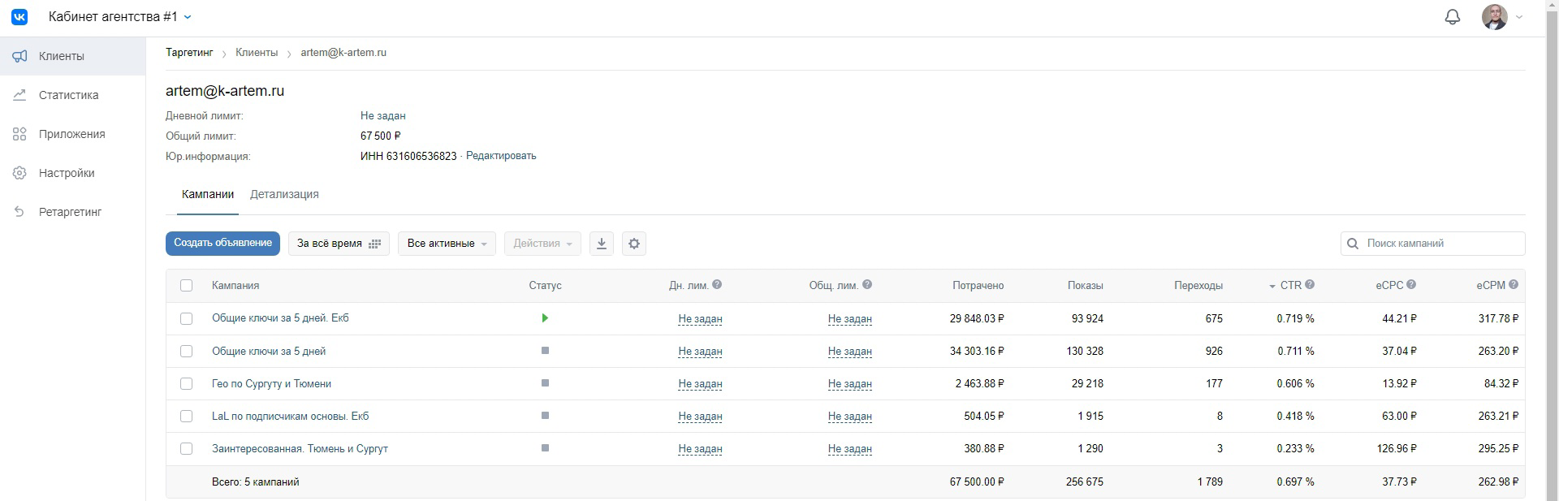Check the box for Гео по Сургуту и Тюмени
The image size is (1559, 501).
[x=187, y=384]
